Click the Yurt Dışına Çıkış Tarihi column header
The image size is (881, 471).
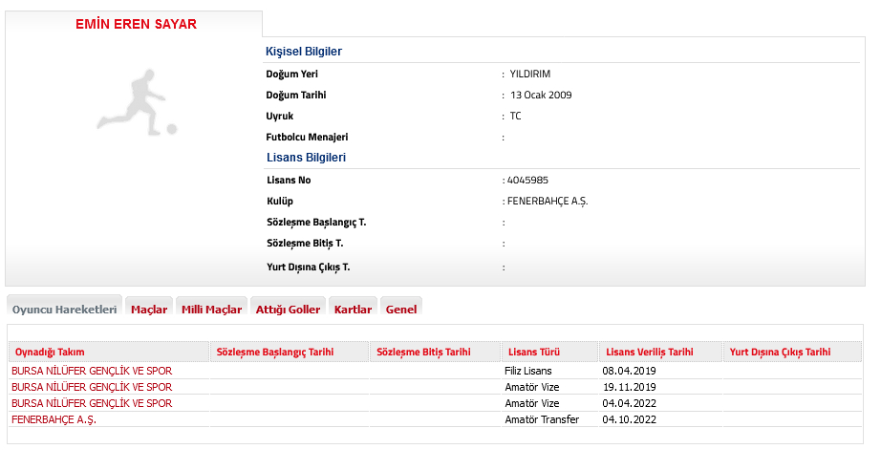tap(780, 352)
